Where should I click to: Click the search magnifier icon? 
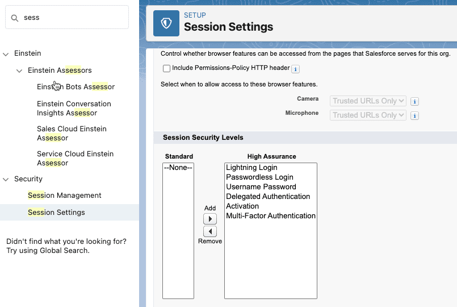pyautogui.click(x=15, y=18)
